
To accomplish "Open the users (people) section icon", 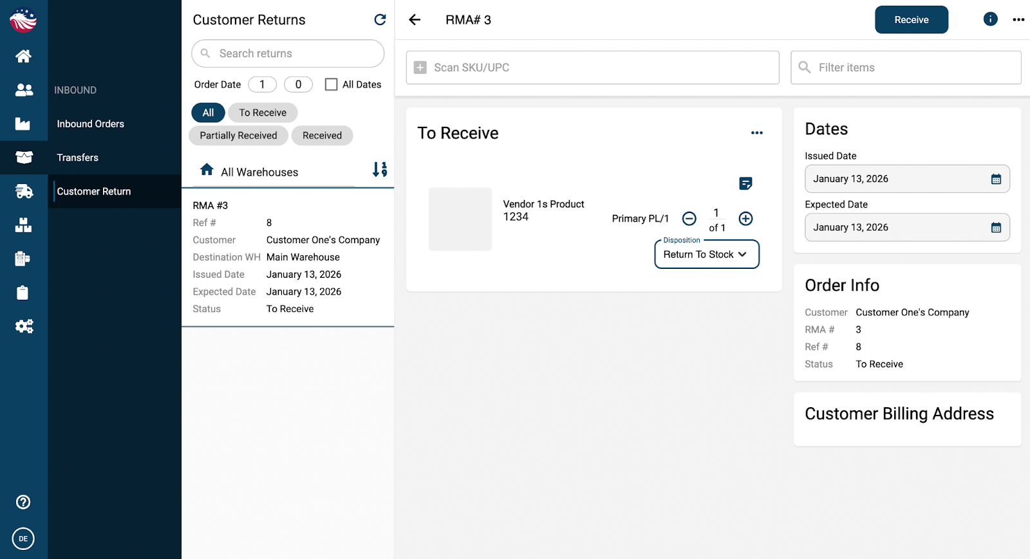I will (24, 90).
